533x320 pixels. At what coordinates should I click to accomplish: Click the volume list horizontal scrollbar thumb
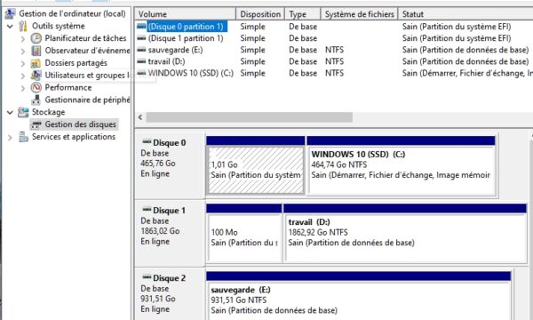250,117
